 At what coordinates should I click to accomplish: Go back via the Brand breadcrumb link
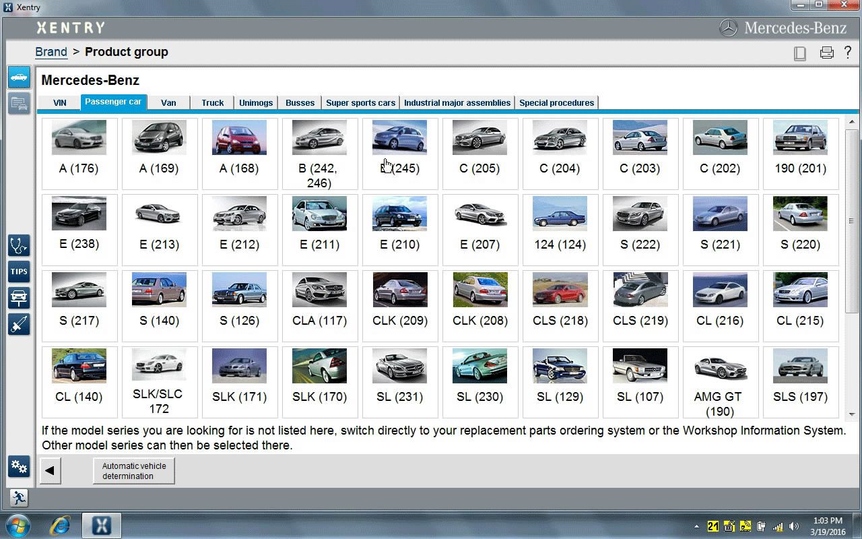pyautogui.click(x=51, y=52)
